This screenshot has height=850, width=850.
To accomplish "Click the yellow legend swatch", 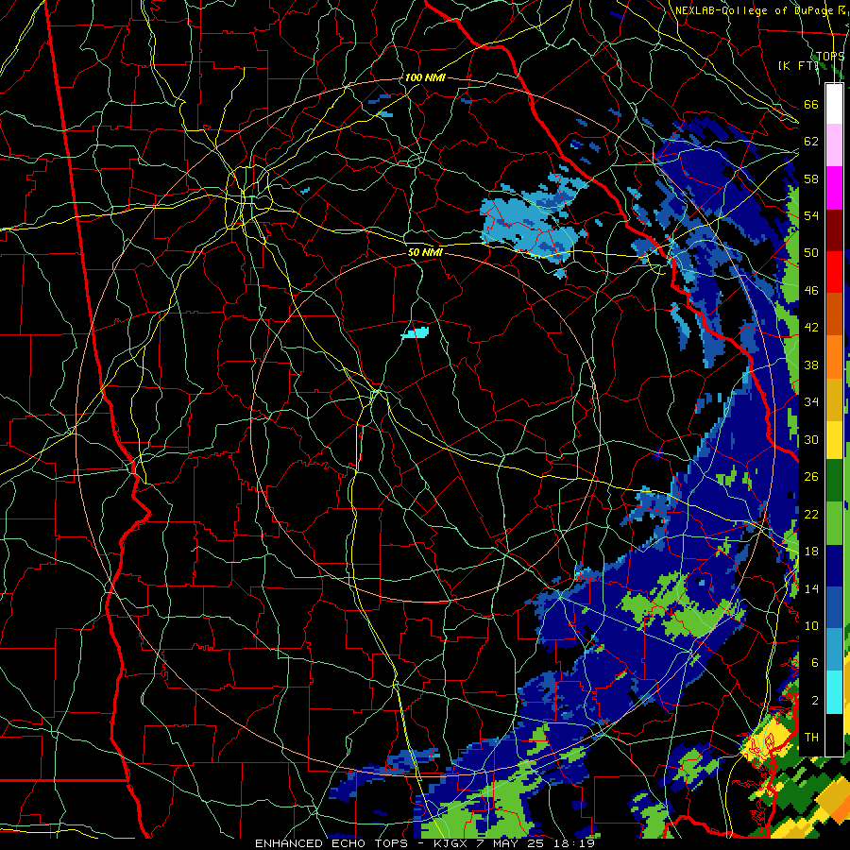I will 834,439.
